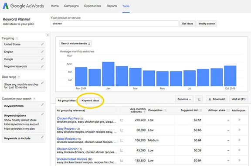Switch to Ad group ideas tab
This screenshot has height=166, width=251.
[67, 100]
